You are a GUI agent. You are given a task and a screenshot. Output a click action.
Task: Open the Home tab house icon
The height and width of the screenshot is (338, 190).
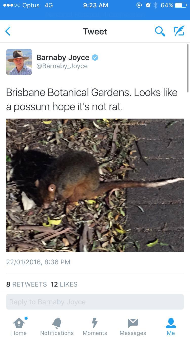[19, 323]
